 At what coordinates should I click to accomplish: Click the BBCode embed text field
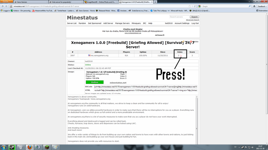coord(146,87)
